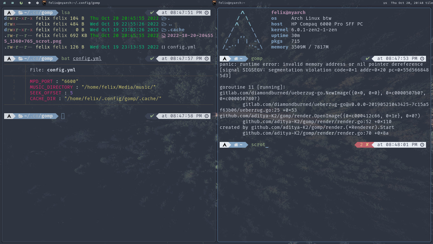
Task: Select the Arch arrow icon in the left prompt
Action: coord(9,12)
